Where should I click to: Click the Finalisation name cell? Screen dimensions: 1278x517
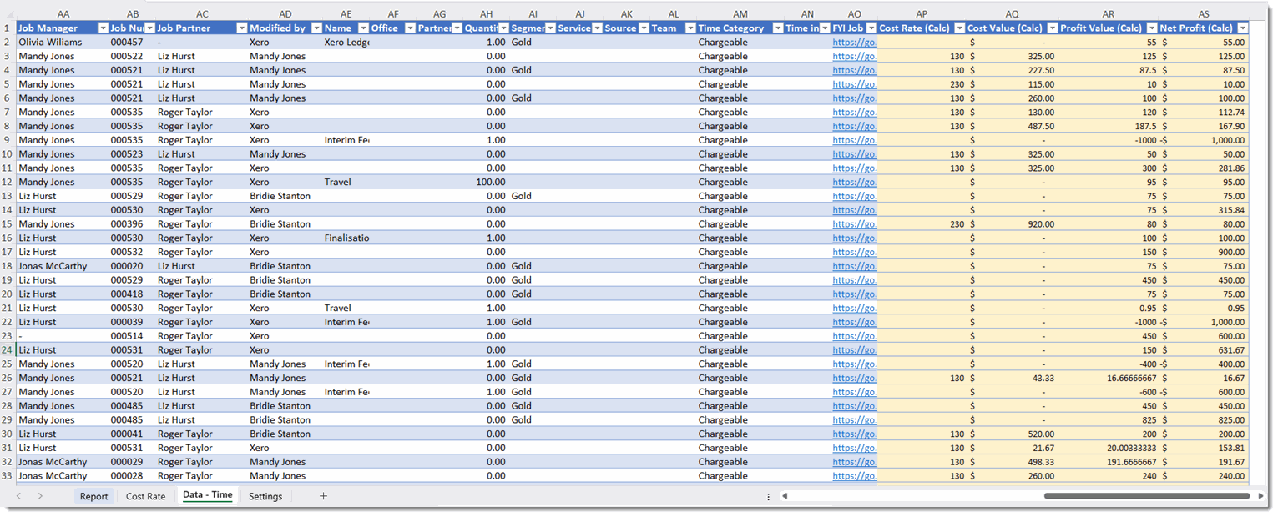346,238
